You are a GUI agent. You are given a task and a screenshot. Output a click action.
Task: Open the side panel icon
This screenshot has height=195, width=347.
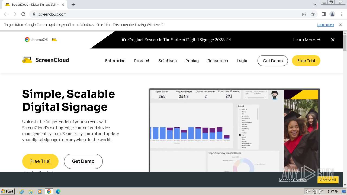[x=323, y=14]
